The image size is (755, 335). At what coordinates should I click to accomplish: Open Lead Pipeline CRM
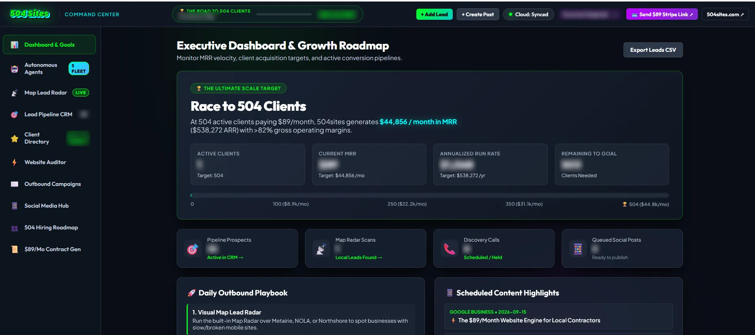[49, 114]
